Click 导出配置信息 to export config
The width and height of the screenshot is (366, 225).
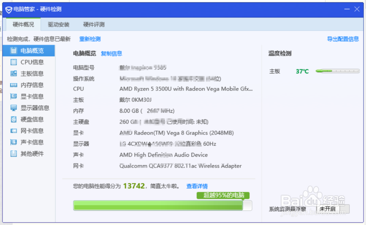click(343, 39)
